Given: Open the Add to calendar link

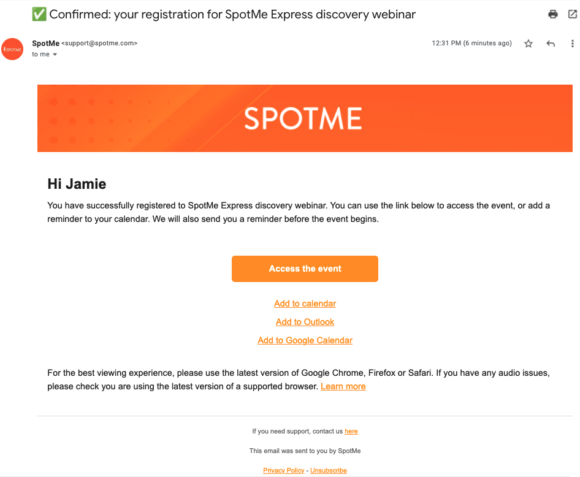Looking at the screenshot, I should 305,303.
